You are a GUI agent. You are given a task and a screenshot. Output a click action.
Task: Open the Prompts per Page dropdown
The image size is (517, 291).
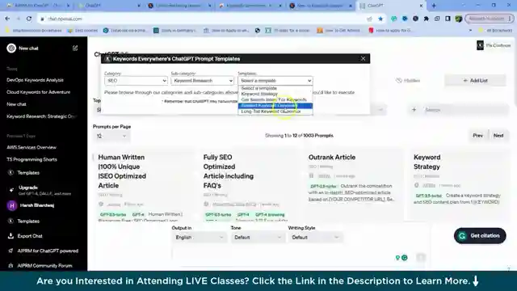coord(111,136)
